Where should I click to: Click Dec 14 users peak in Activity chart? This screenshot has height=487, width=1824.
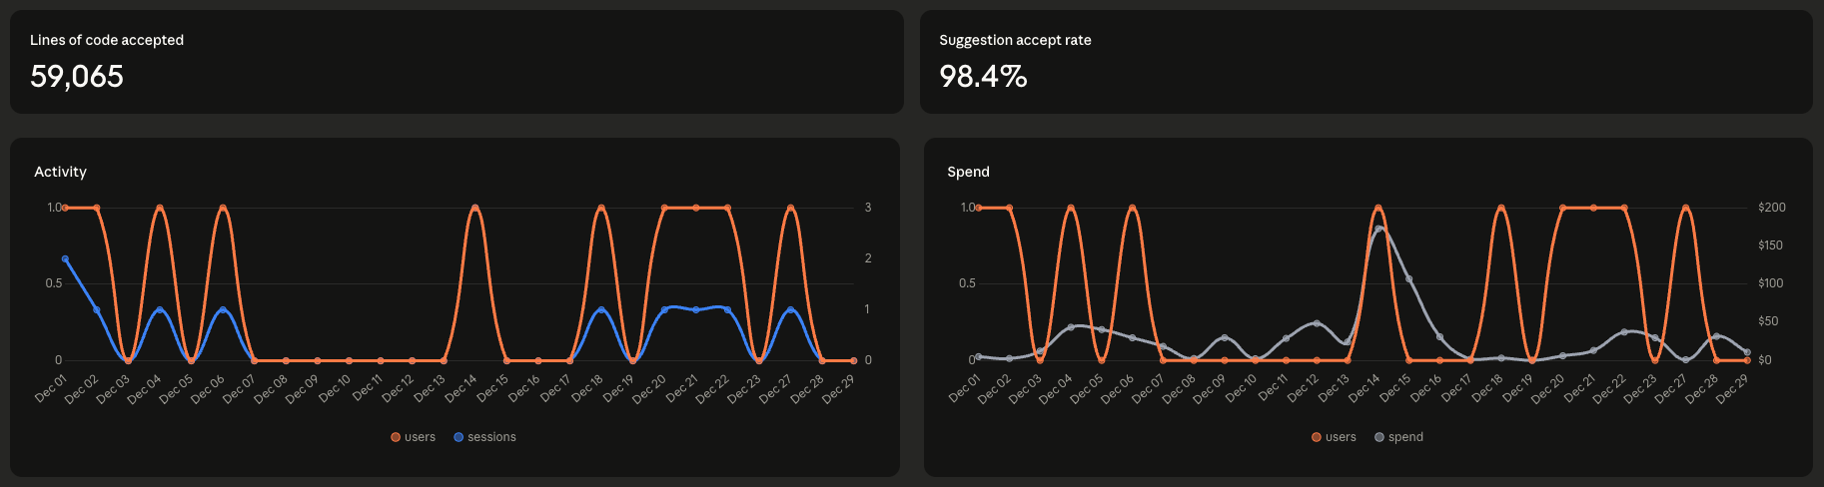pos(474,208)
